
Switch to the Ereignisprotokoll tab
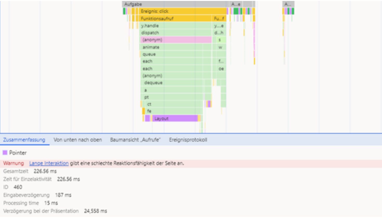click(188, 140)
